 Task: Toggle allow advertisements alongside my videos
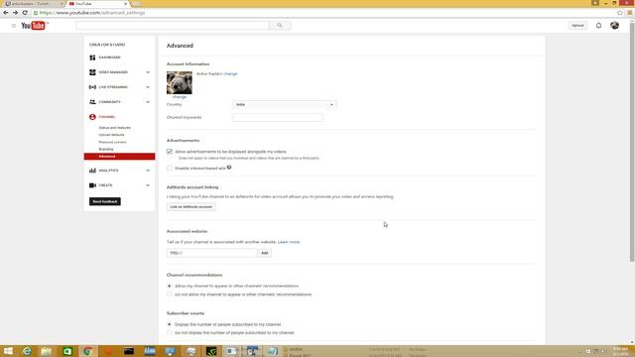[170, 152]
